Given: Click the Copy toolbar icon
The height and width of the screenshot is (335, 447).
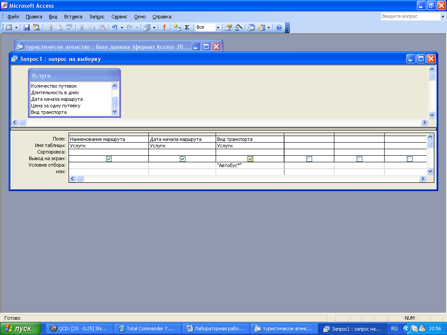Looking at the screenshot, I should point(92,27).
